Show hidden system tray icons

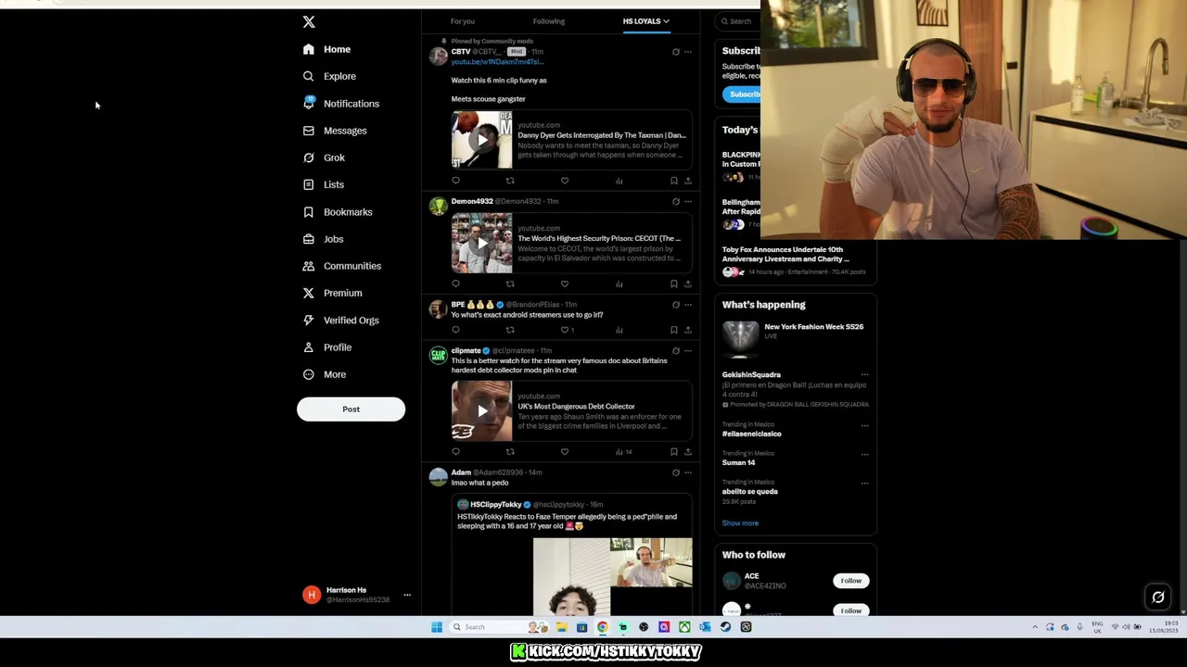[x=1035, y=627]
